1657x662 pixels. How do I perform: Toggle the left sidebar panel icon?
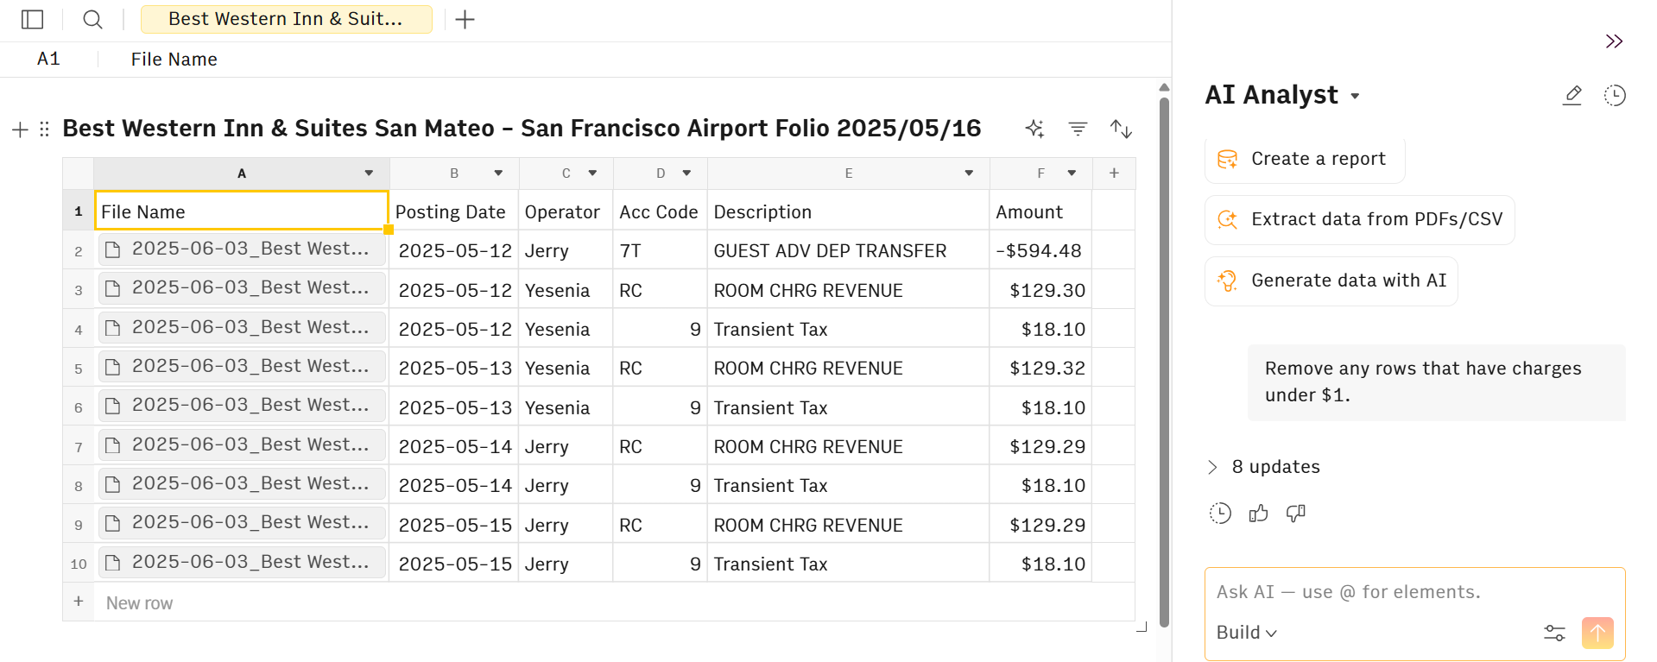tap(33, 19)
